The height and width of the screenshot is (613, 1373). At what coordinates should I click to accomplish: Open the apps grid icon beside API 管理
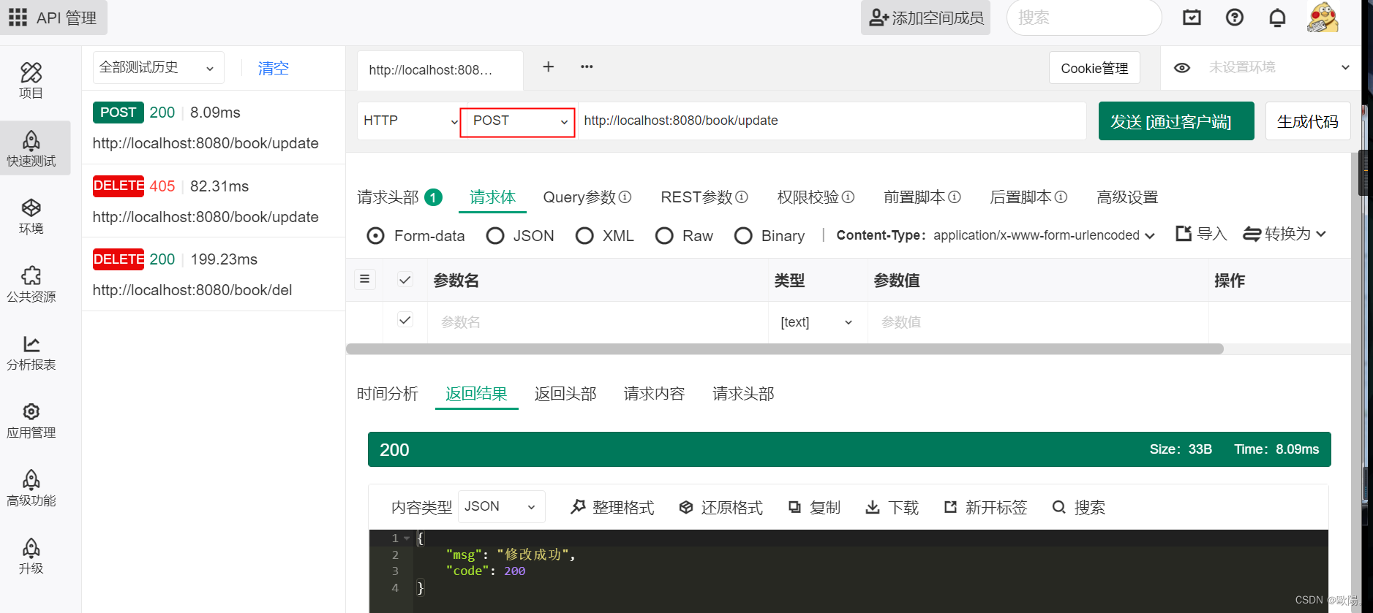coord(18,18)
